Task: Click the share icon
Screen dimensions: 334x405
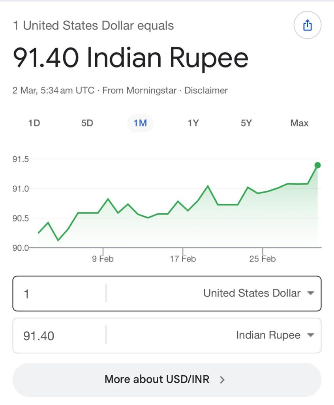Action: click(x=307, y=26)
